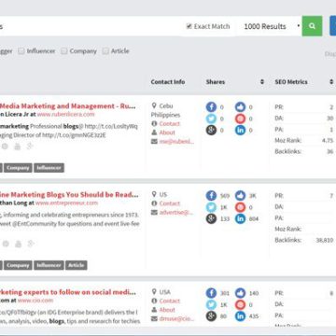Click the dmuse@cio... email address
The image size is (336, 336).
click(176, 319)
